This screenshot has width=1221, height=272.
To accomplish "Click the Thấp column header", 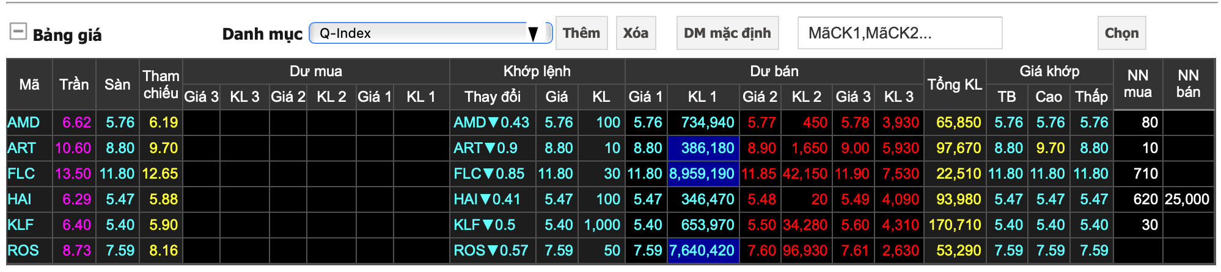I will tap(1091, 96).
